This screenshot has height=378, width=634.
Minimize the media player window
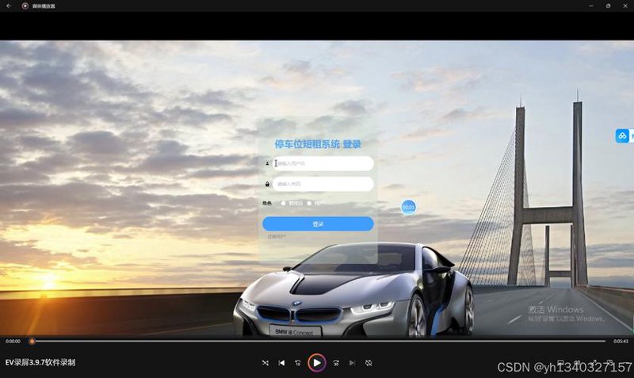coord(591,6)
